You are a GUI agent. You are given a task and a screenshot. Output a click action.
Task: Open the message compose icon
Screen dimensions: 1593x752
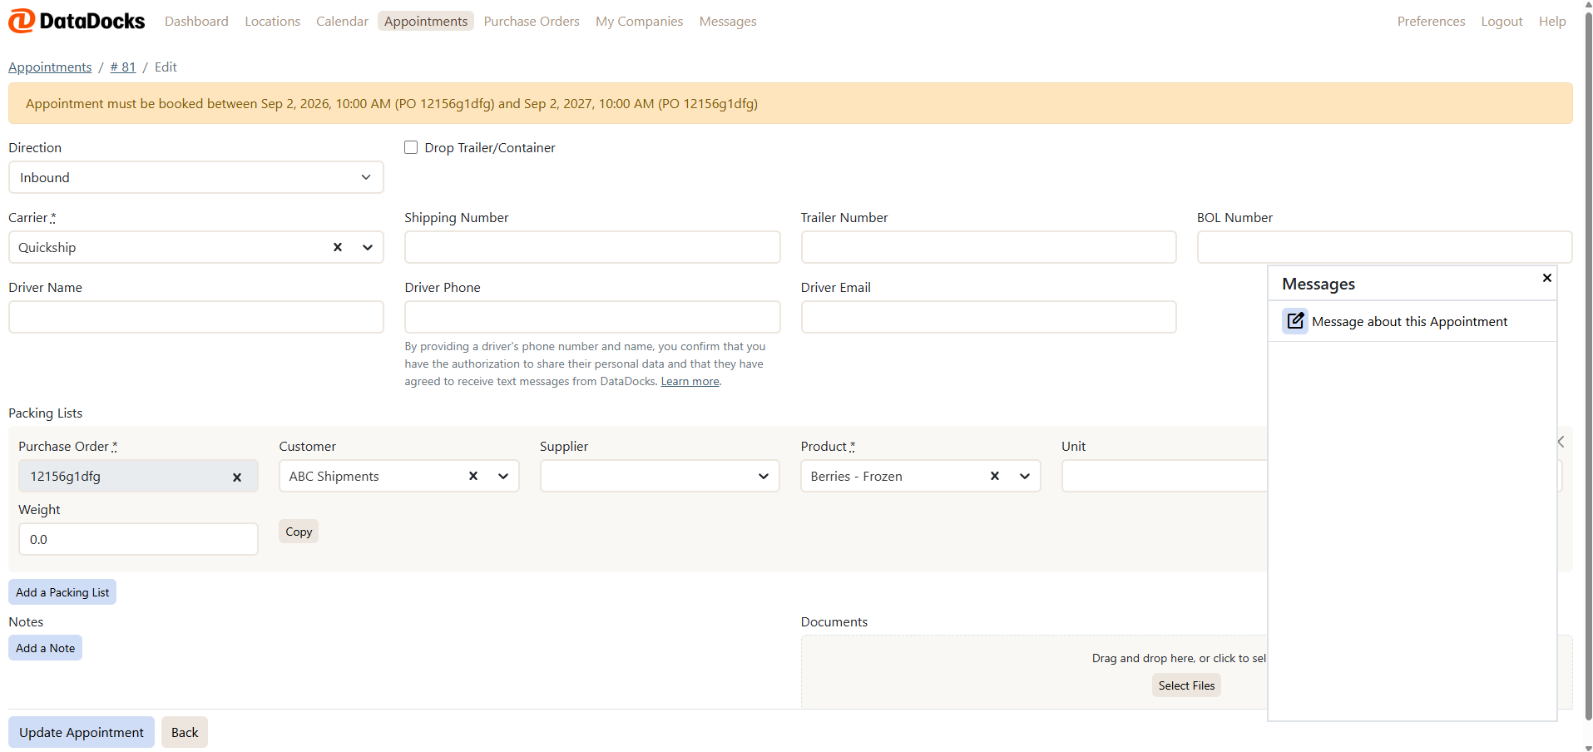click(1295, 321)
